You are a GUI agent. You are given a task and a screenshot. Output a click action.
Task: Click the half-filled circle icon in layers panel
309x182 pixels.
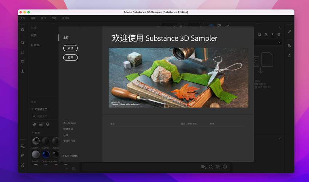260,35
